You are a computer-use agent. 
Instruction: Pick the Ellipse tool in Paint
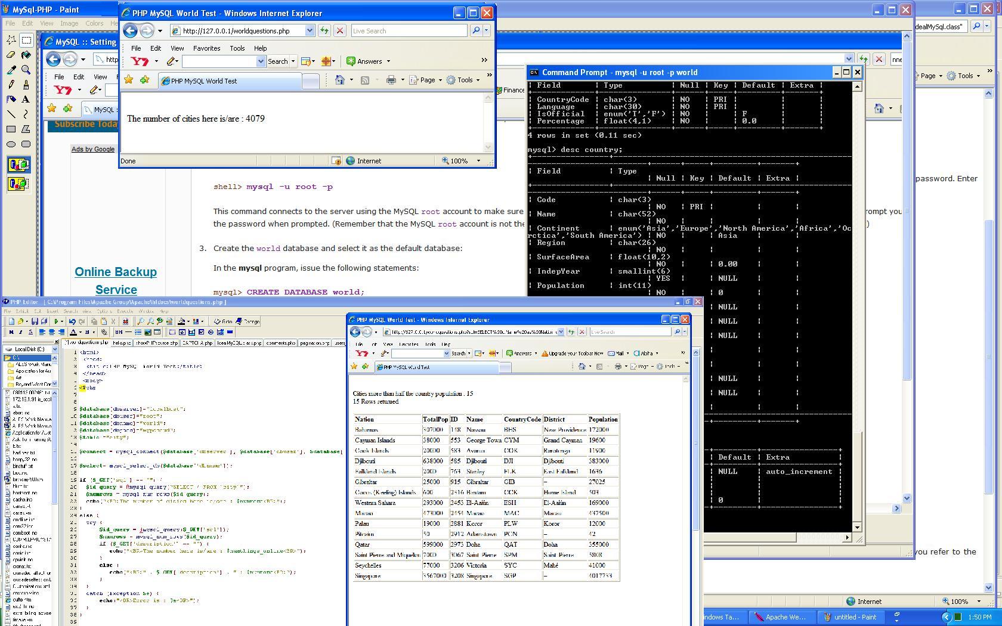click(11, 144)
